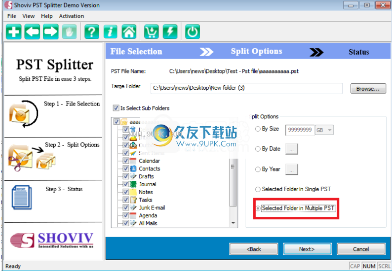Click Step 2 Split Options scissors icon
Screen dimensions: 392x271
[x=32, y=158]
